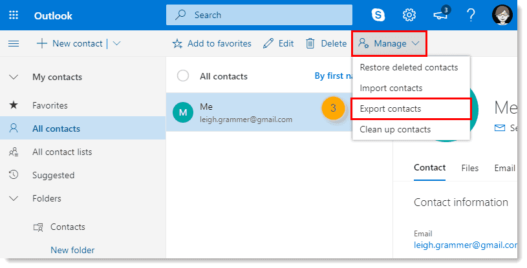Image resolution: width=527 pixels, height=268 pixels.
Task: Open the Help question mark icon
Action: click(x=471, y=15)
